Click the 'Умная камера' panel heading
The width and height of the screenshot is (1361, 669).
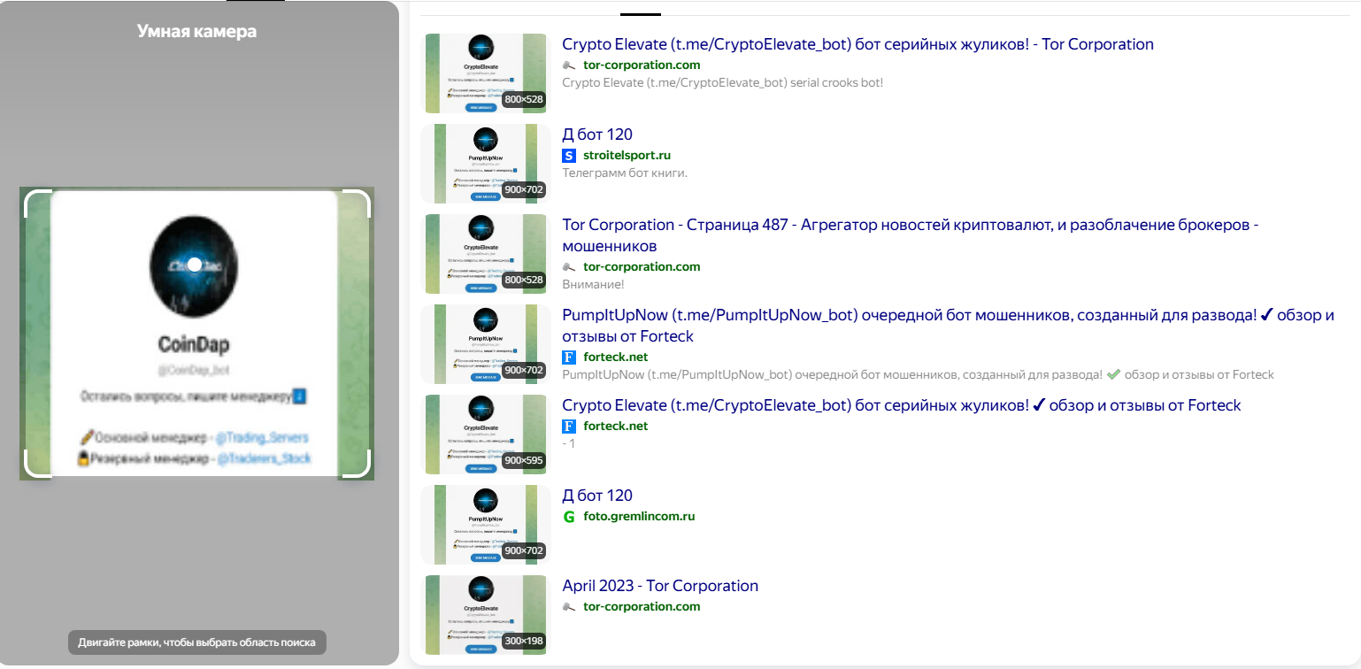(x=196, y=32)
